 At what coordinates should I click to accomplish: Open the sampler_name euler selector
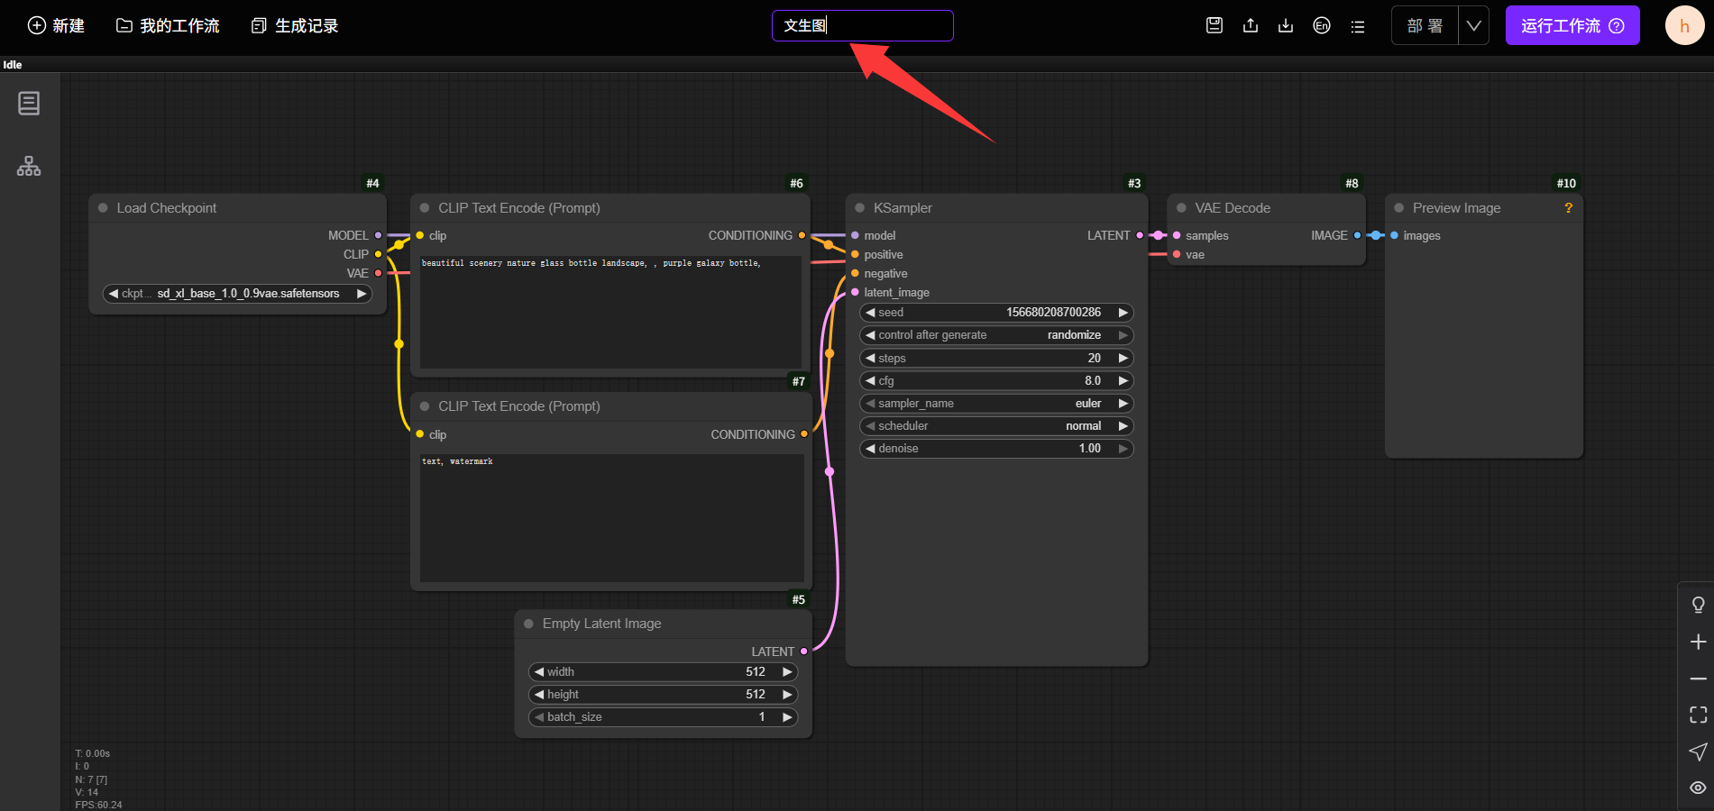[996, 404]
